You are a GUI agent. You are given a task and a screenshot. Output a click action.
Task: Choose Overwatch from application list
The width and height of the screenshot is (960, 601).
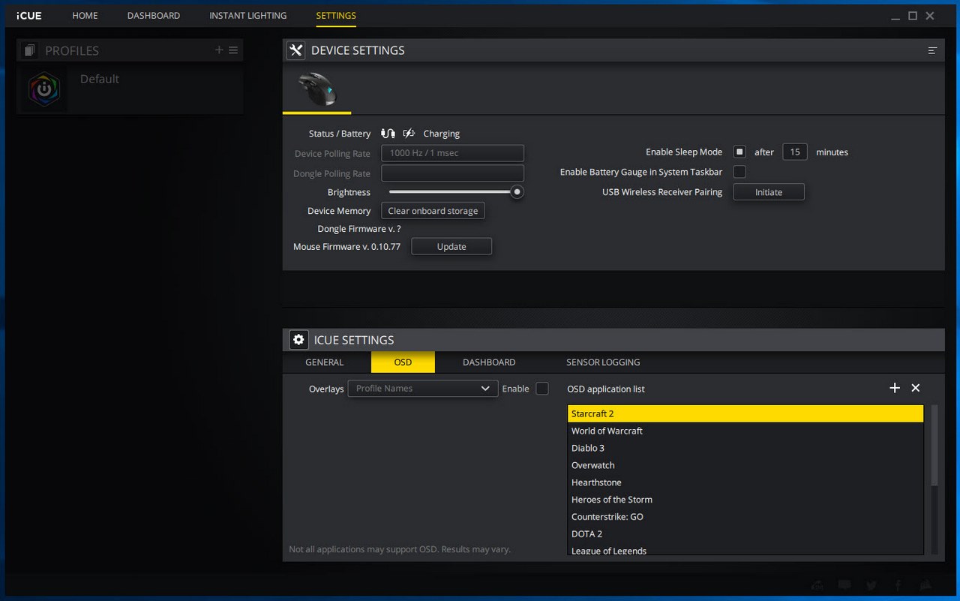[x=745, y=465]
